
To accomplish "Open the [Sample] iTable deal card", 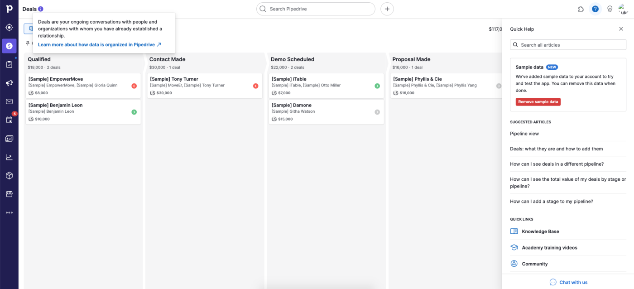I will (x=326, y=86).
